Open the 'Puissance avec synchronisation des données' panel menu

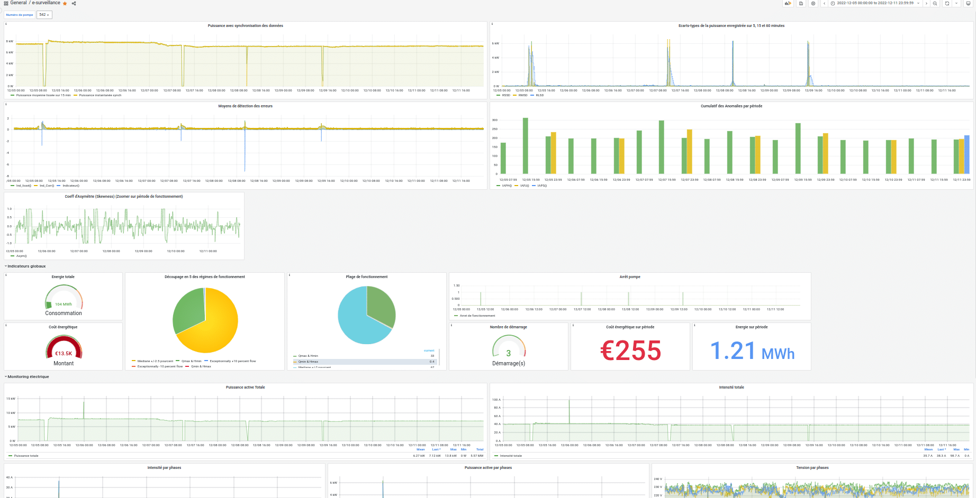(x=245, y=26)
